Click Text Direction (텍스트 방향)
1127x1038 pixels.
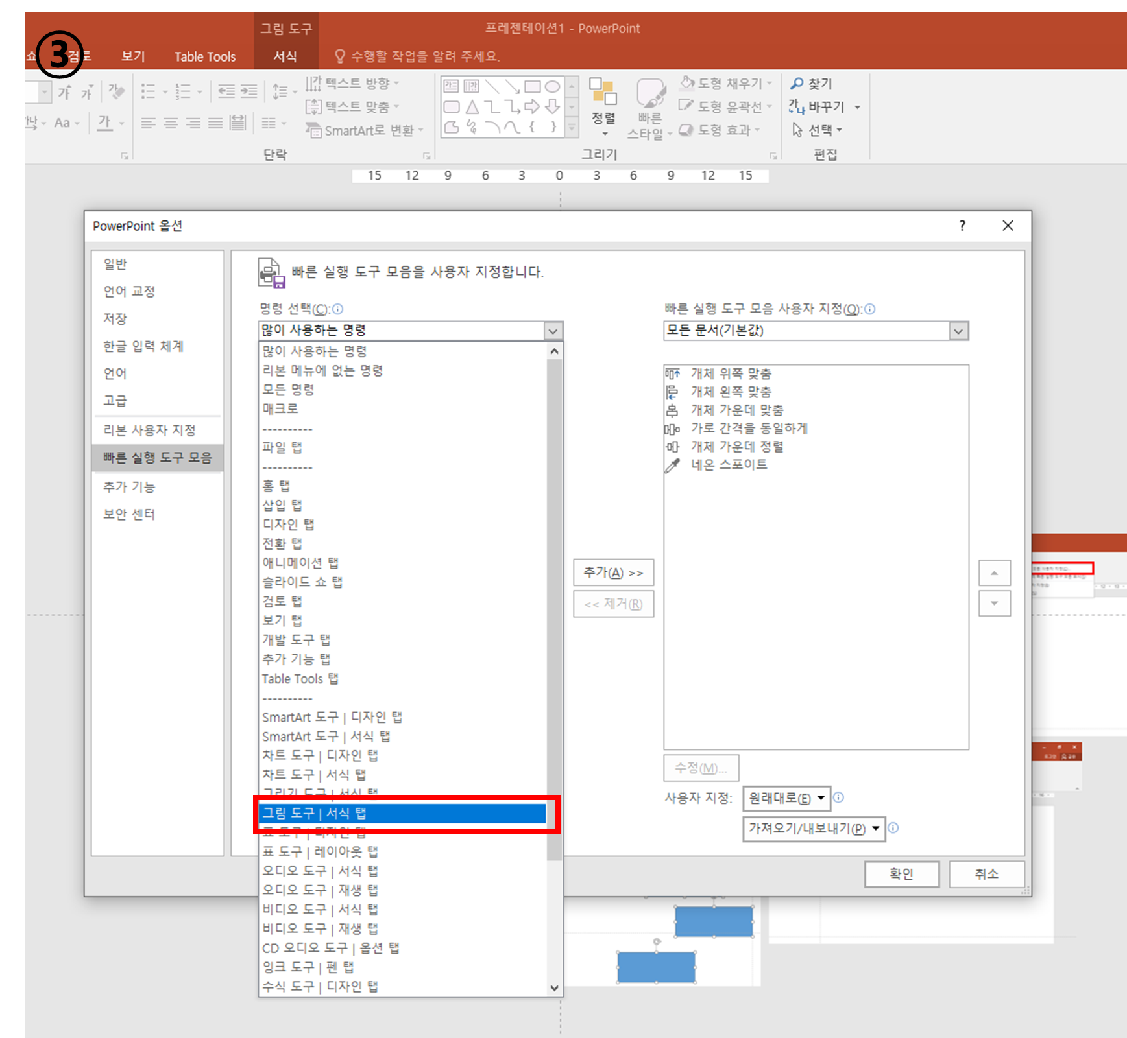pyautogui.click(x=352, y=83)
